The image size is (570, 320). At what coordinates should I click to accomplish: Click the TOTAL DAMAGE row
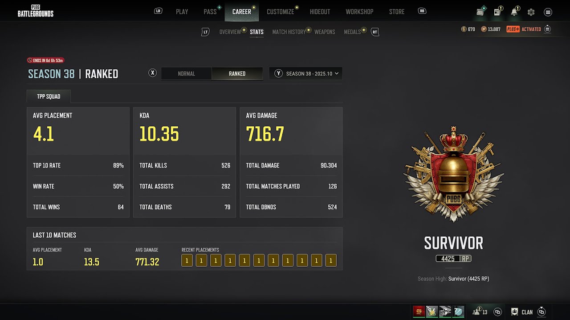pyautogui.click(x=291, y=165)
